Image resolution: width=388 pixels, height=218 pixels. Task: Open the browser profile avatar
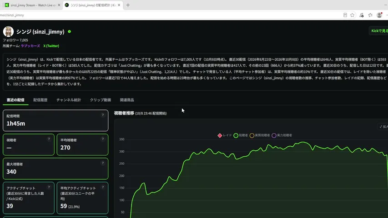pos(379,15)
